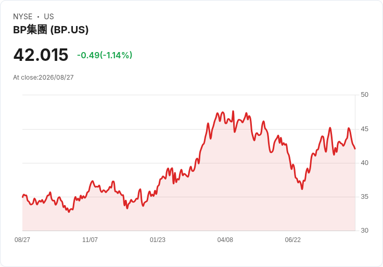Click the US market label

49,17
